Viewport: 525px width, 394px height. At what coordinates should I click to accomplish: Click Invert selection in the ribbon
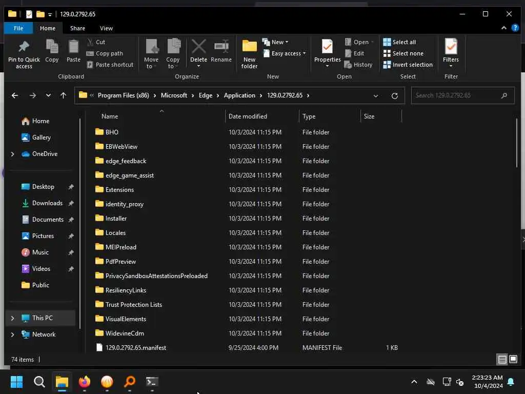[x=408, y=65]
